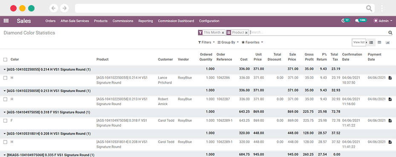Screen dimensions: 396x157
Task: Click confirmation date 04/06/2021 10:37:50
Action: click(x=352, y=80)
